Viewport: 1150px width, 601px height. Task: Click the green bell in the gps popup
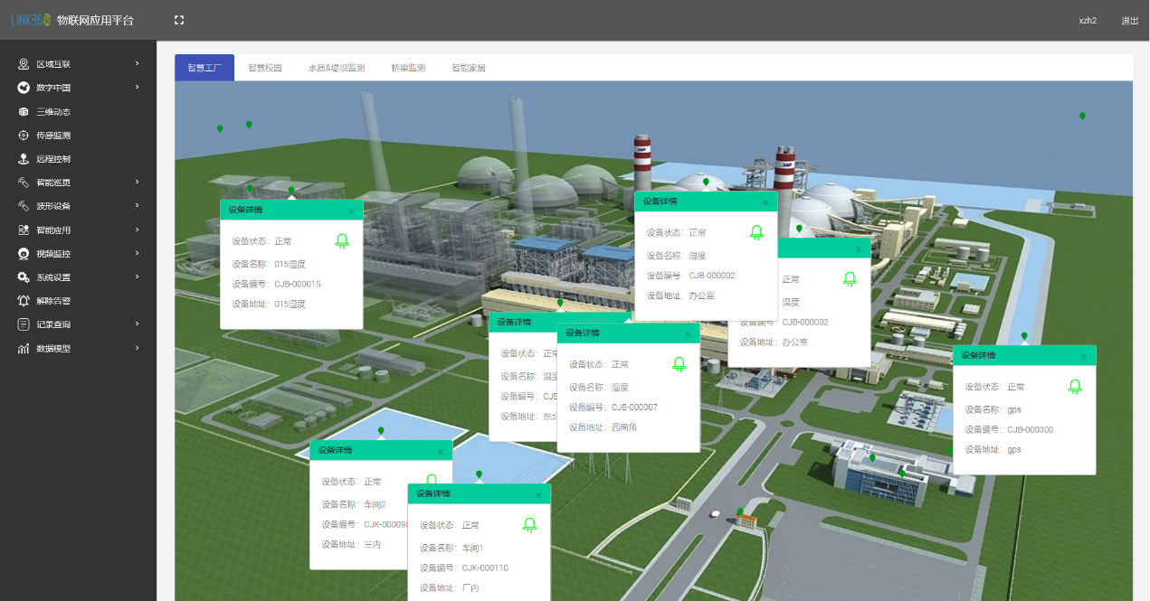(1075, 387)
